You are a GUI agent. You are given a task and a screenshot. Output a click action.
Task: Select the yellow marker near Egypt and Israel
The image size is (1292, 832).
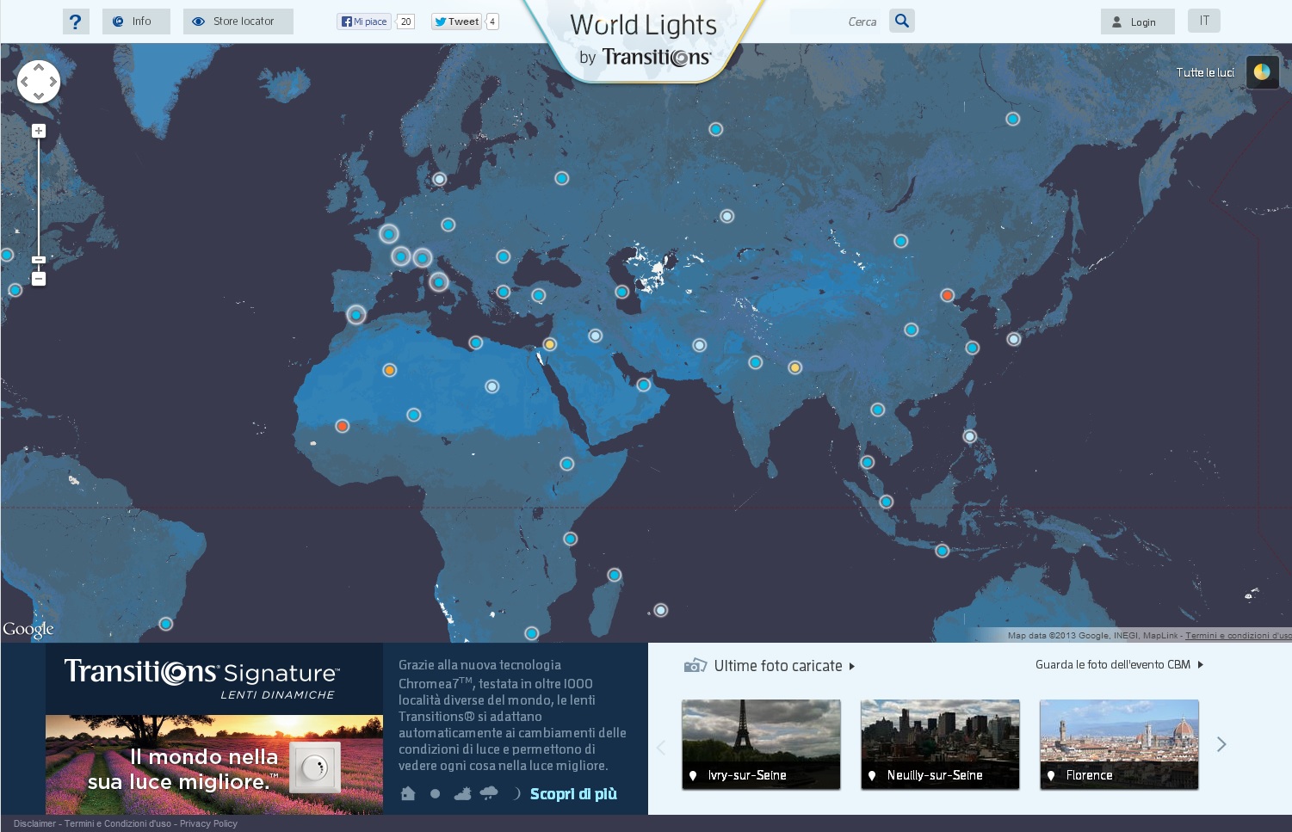pos(549,344)
